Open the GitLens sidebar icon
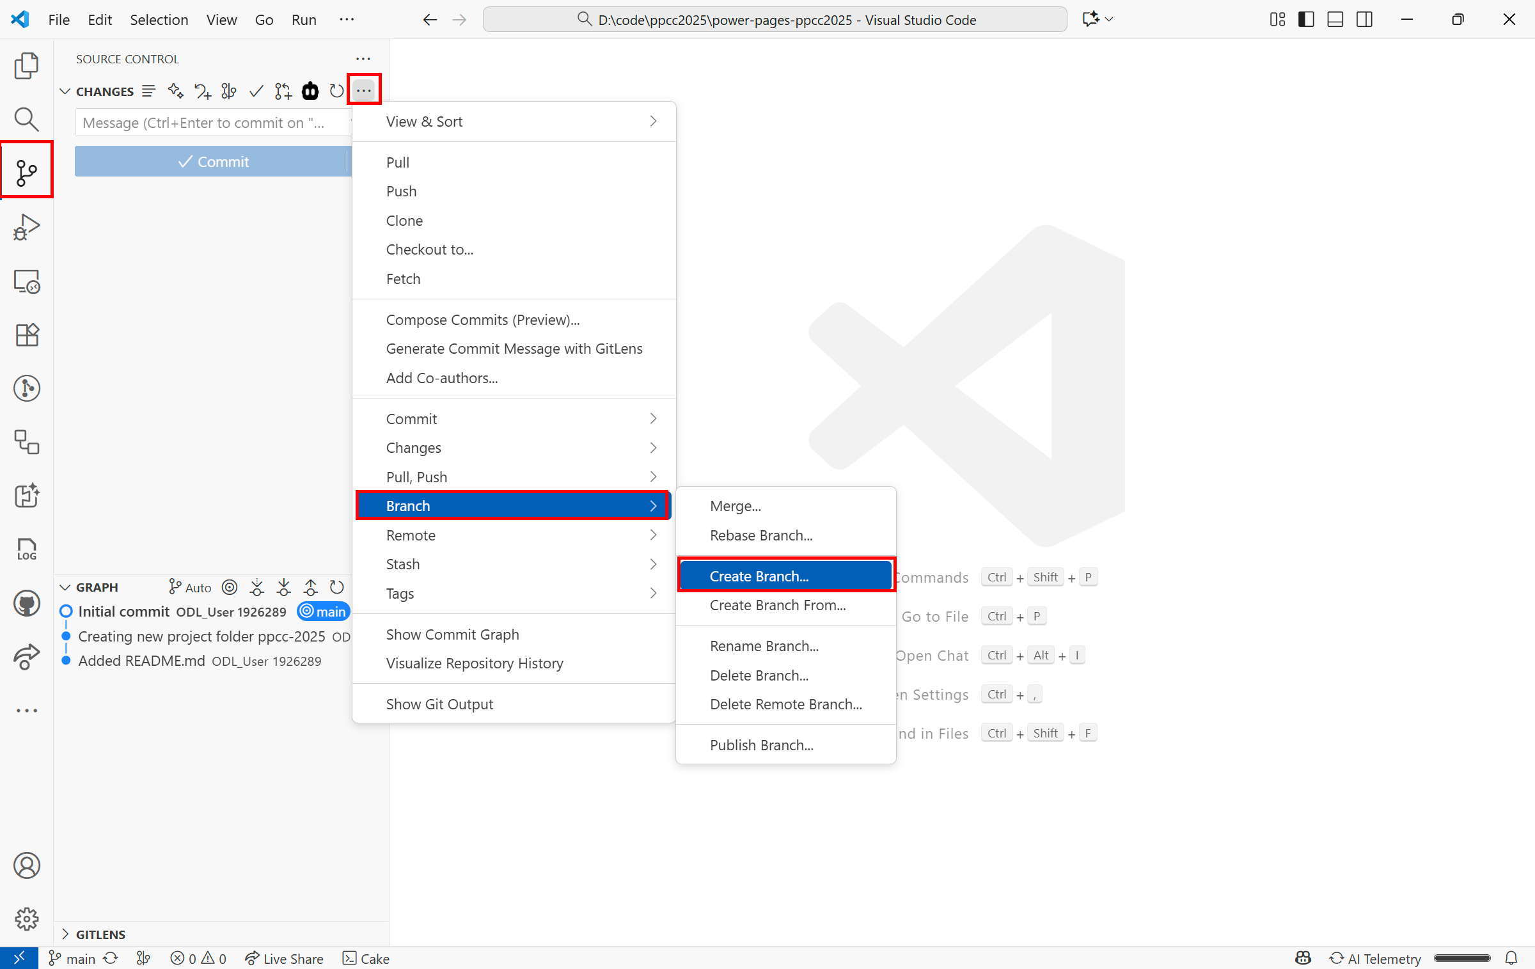The height and width of the screenshot is (969, 1535). tap(27, 388)
